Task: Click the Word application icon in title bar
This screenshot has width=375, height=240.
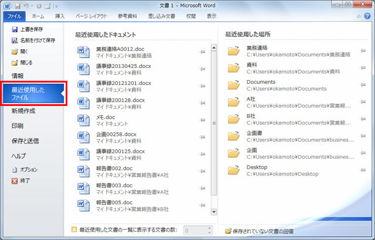Action: tap(7, 6)
